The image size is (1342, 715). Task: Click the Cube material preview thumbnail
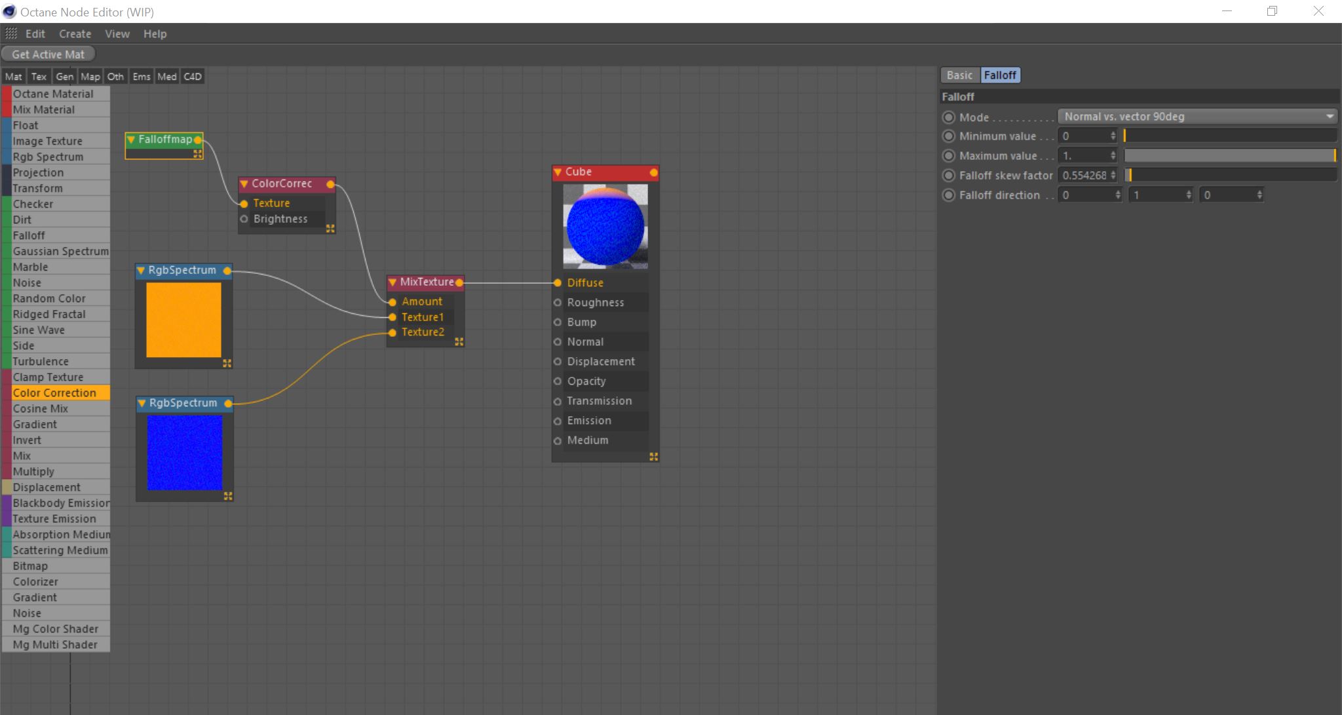click(x=605, y=226)
